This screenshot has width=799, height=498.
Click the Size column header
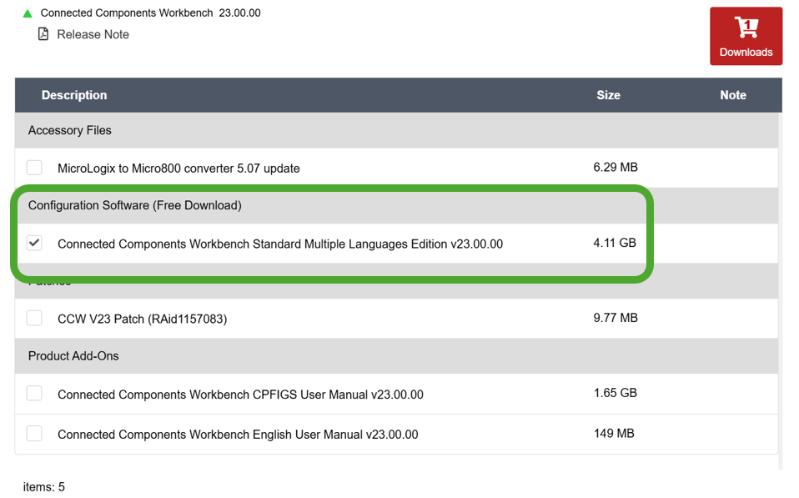point(608,95)
